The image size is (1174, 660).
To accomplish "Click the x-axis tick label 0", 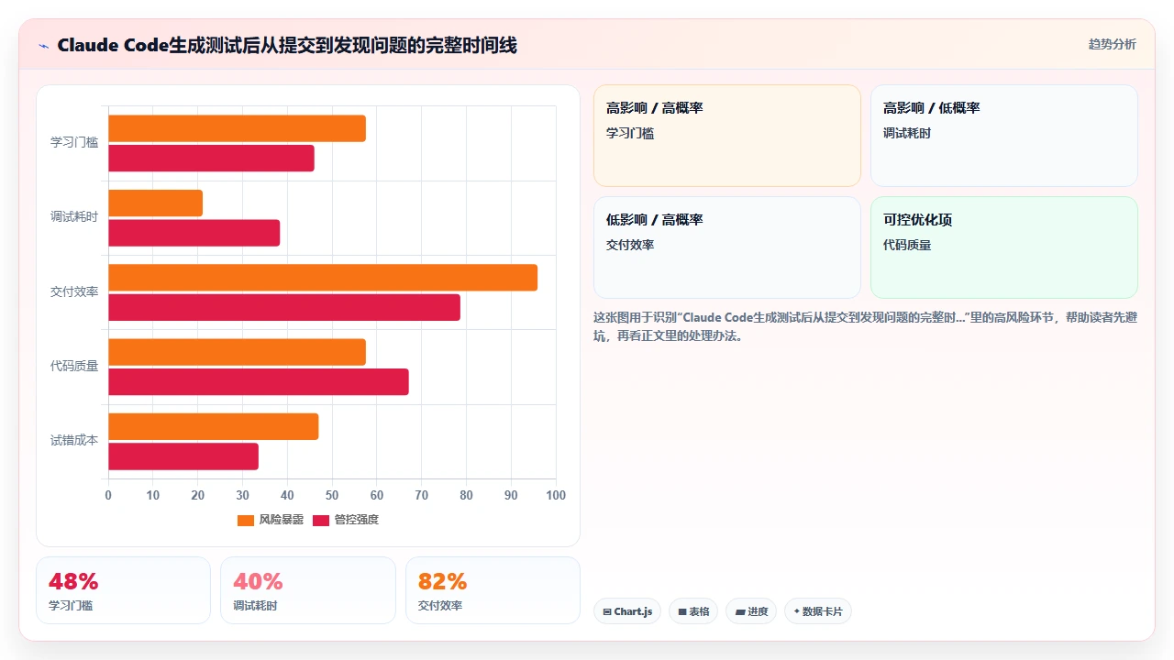I will (x=108, y=496).
